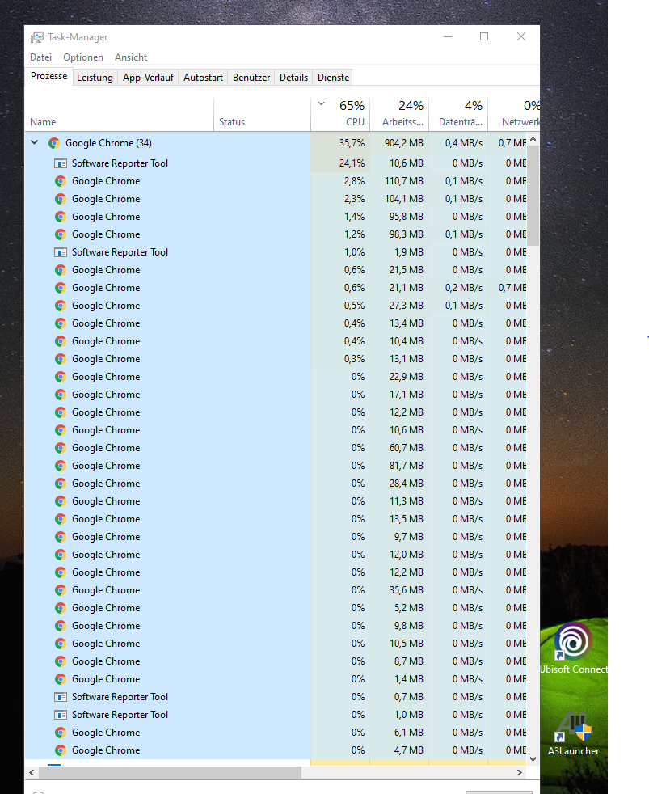Switch to the Benutzer tab

(251, 78)
